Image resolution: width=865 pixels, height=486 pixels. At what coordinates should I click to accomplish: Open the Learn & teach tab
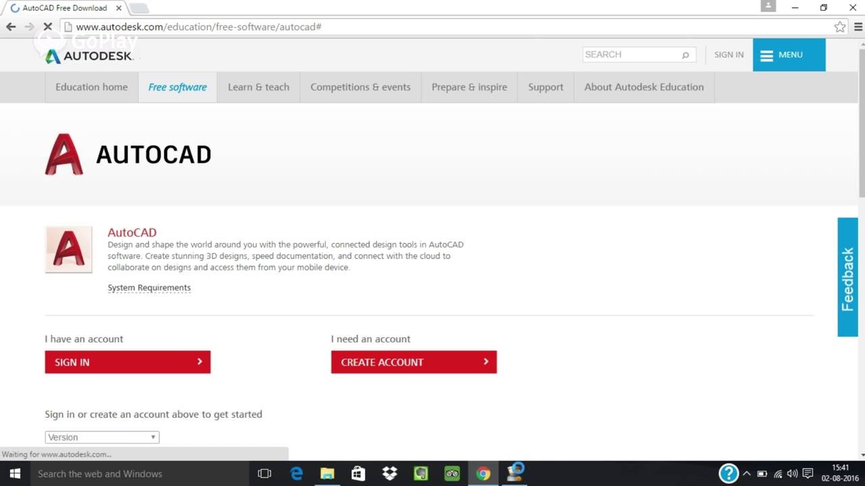click(x=258, y=87)
